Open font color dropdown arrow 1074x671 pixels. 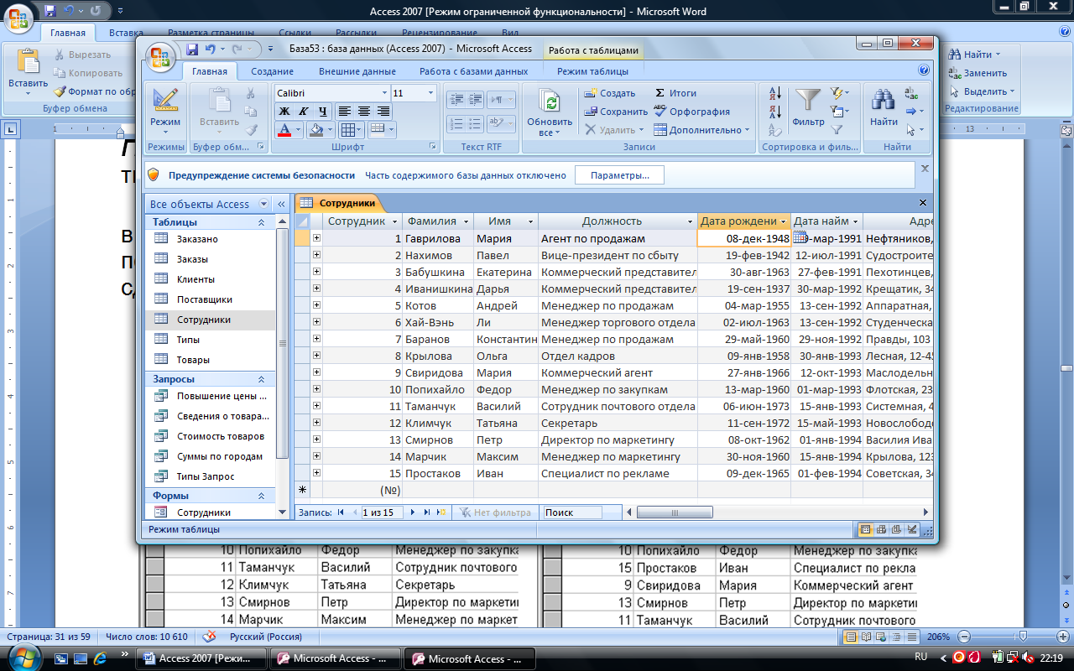point(299,130)
